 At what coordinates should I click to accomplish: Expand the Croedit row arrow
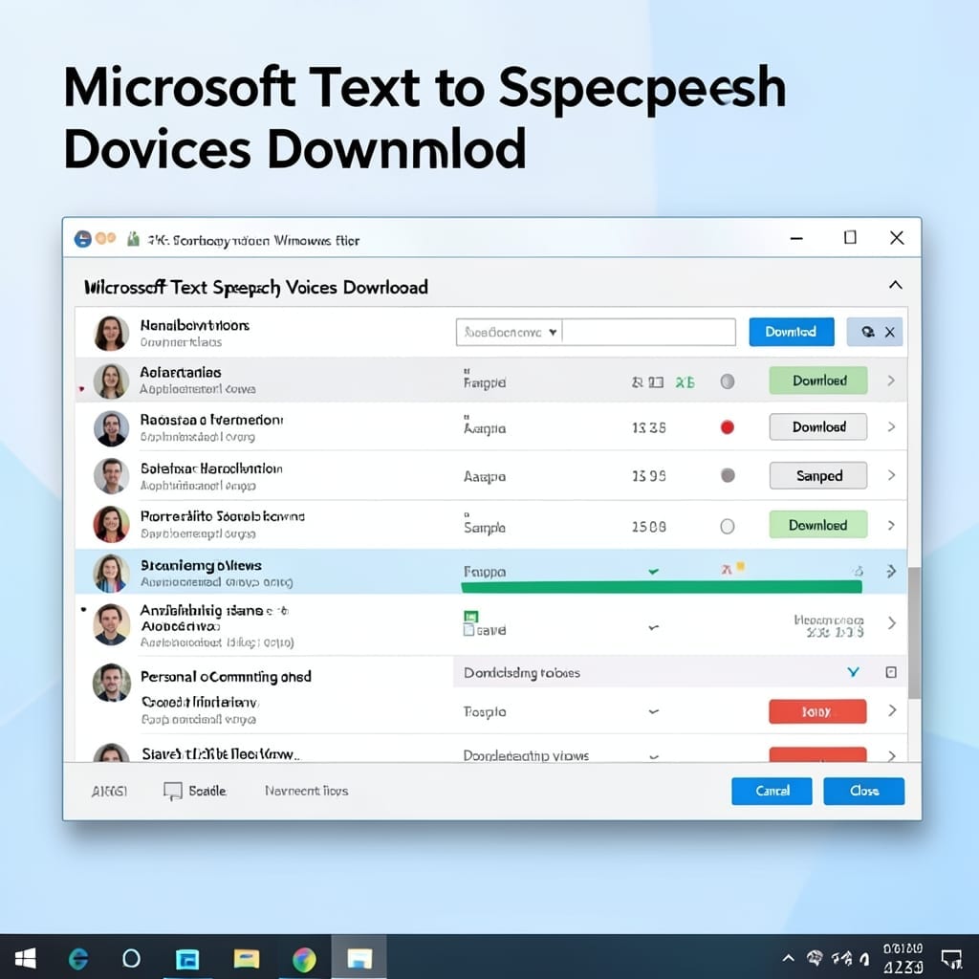point(892,710)
